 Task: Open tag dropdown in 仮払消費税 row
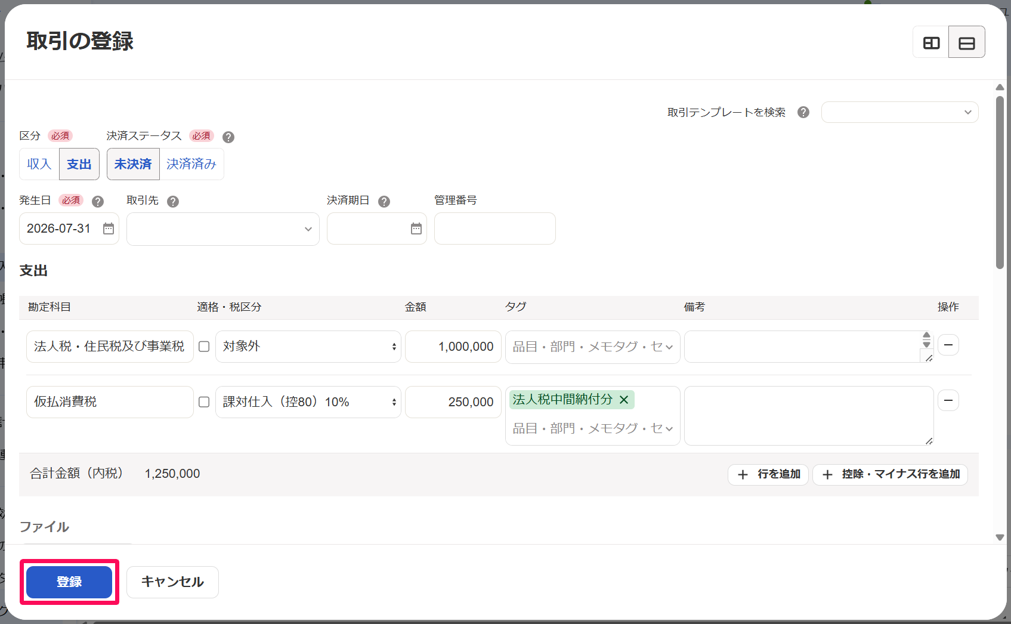[593, 428]
